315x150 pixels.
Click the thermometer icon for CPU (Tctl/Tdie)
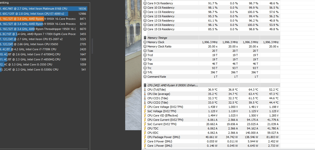[145, 90]
